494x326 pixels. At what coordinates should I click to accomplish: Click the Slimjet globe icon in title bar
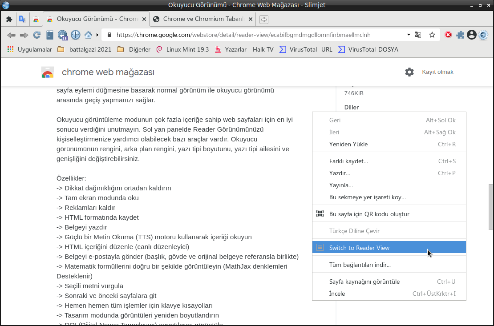6,5
